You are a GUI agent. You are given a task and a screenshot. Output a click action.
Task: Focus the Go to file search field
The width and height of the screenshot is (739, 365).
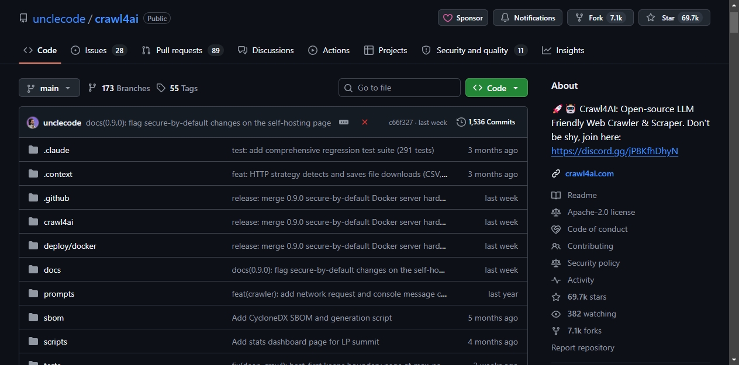399,88
